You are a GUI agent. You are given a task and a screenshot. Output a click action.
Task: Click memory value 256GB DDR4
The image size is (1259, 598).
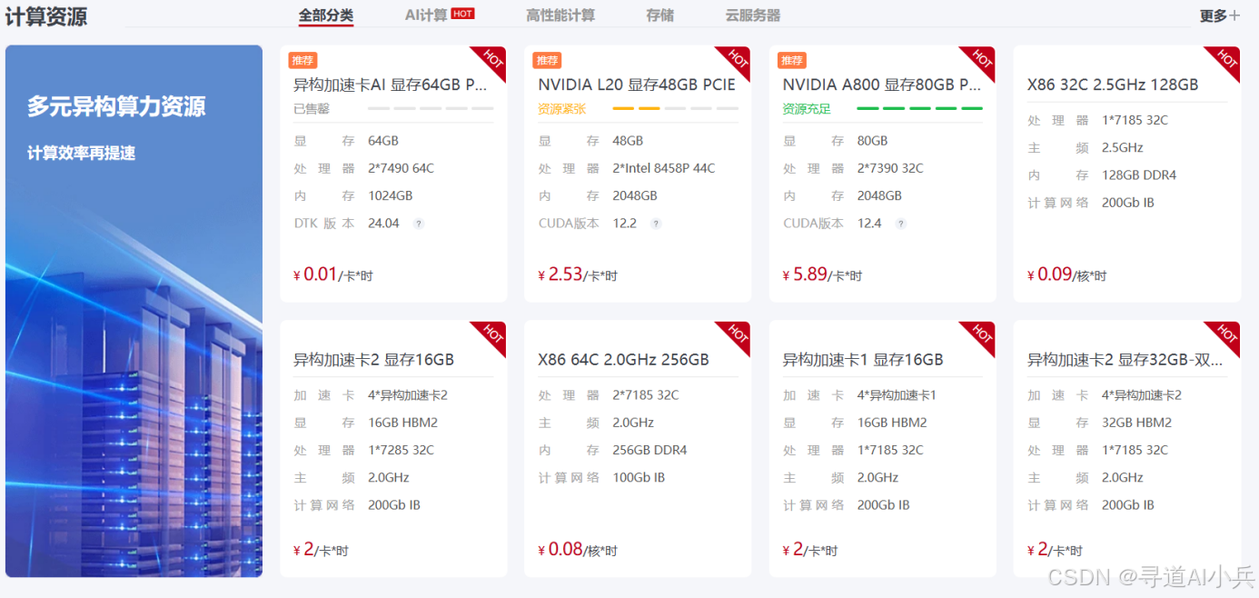[649, 450]
